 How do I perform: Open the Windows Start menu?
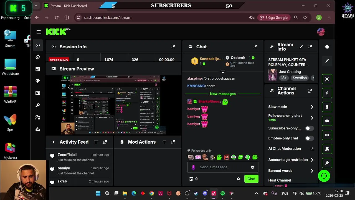point(98,193)
